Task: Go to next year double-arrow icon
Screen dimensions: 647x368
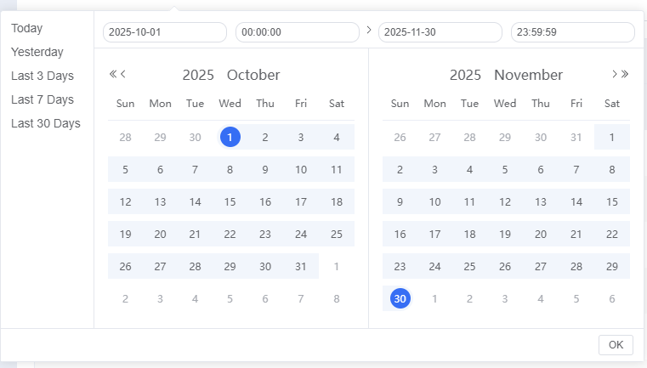Action: point(625,74)
